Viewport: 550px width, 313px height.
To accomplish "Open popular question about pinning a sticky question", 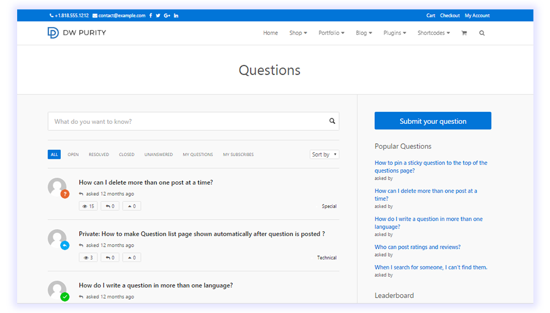I will tap(431, 166).
